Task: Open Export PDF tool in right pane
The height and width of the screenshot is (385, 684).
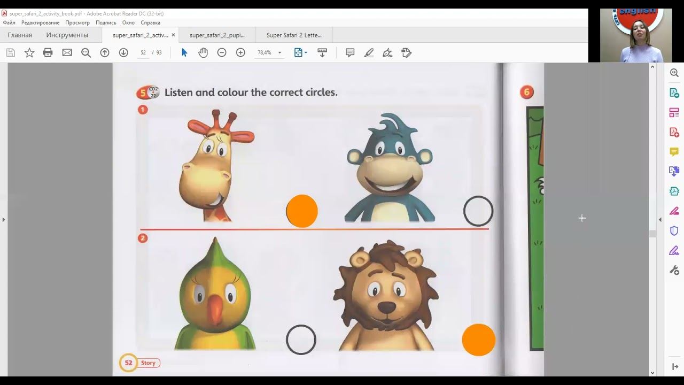Action: click(674, 93)
